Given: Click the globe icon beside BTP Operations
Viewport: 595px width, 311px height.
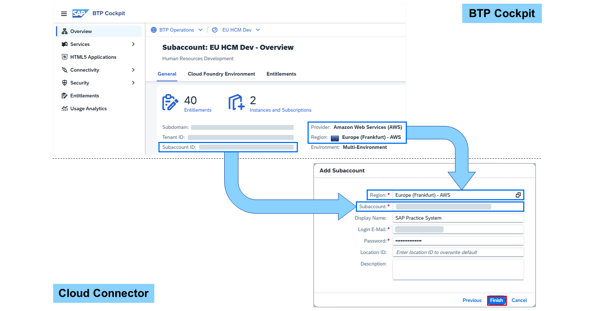Looking at the screenshot, I should coord(154,30).
